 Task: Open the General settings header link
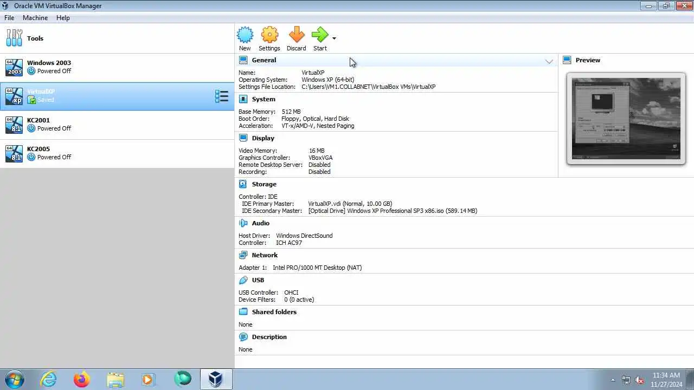click(x=264, y=60)
